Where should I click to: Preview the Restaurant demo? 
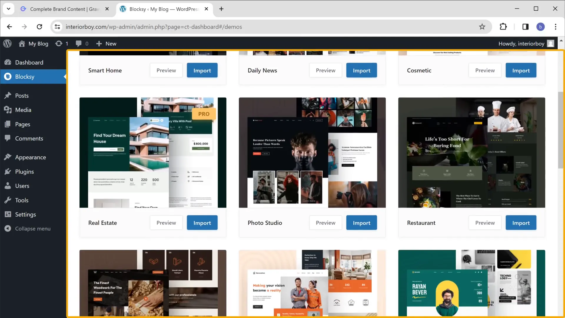[485, 223]
